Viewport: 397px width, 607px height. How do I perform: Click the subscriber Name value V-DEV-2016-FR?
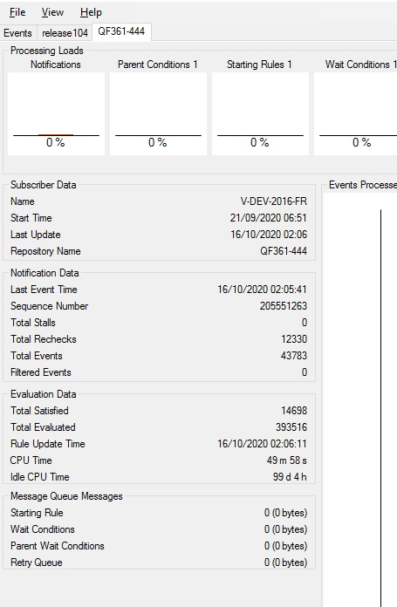tap(273, 201)
